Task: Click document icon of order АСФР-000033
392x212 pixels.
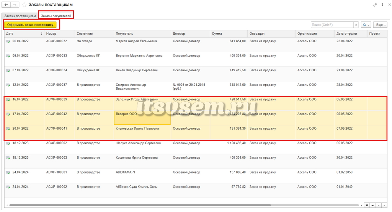Action: (8, 56)
